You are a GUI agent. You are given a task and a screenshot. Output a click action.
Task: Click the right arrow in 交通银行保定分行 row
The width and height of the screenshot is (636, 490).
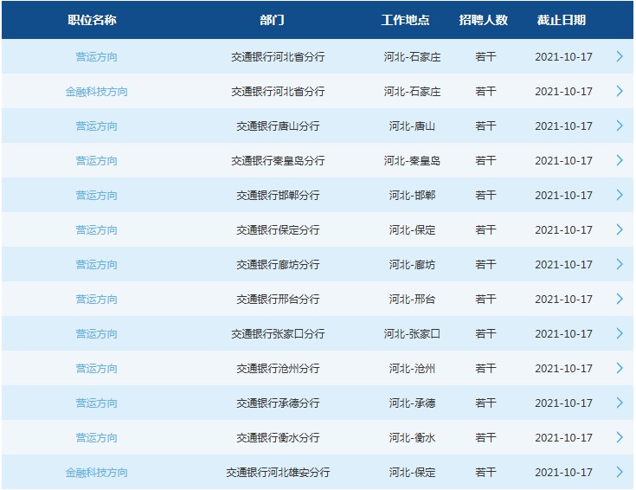click(620, 229)
